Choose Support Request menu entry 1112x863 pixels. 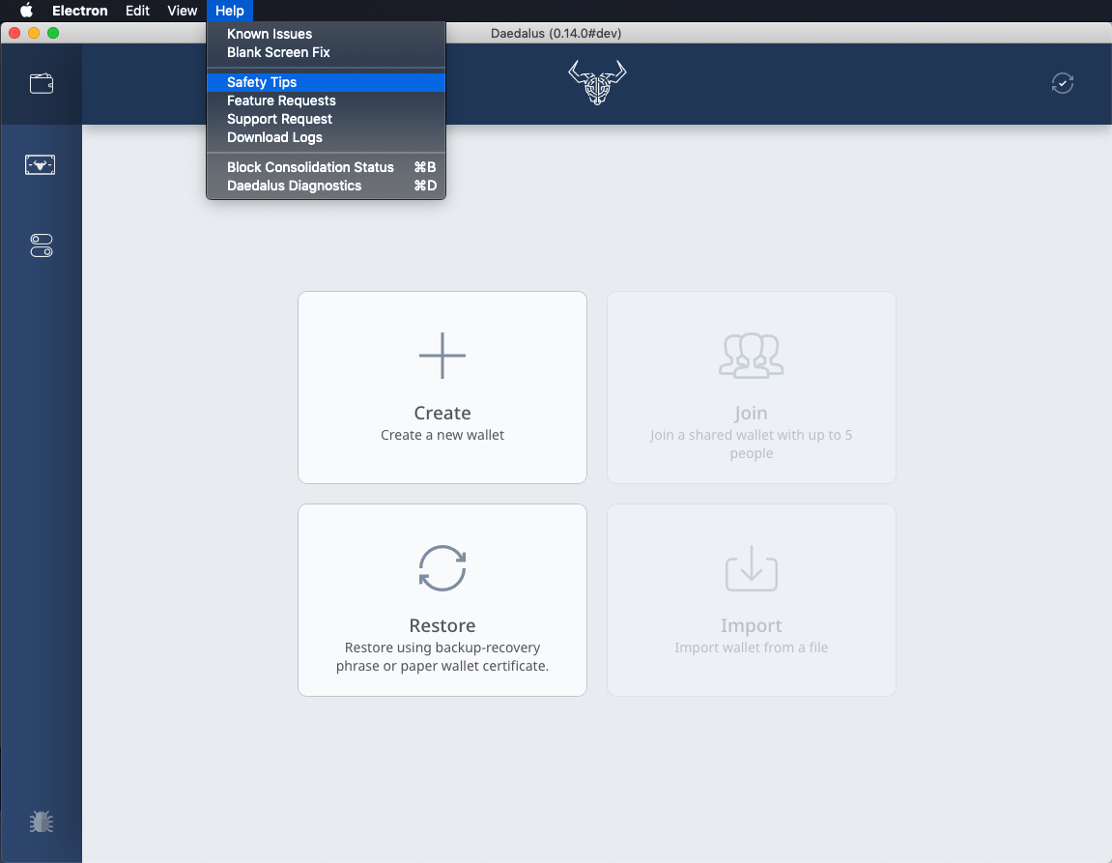pyautogui.click(x=327, y=119)
